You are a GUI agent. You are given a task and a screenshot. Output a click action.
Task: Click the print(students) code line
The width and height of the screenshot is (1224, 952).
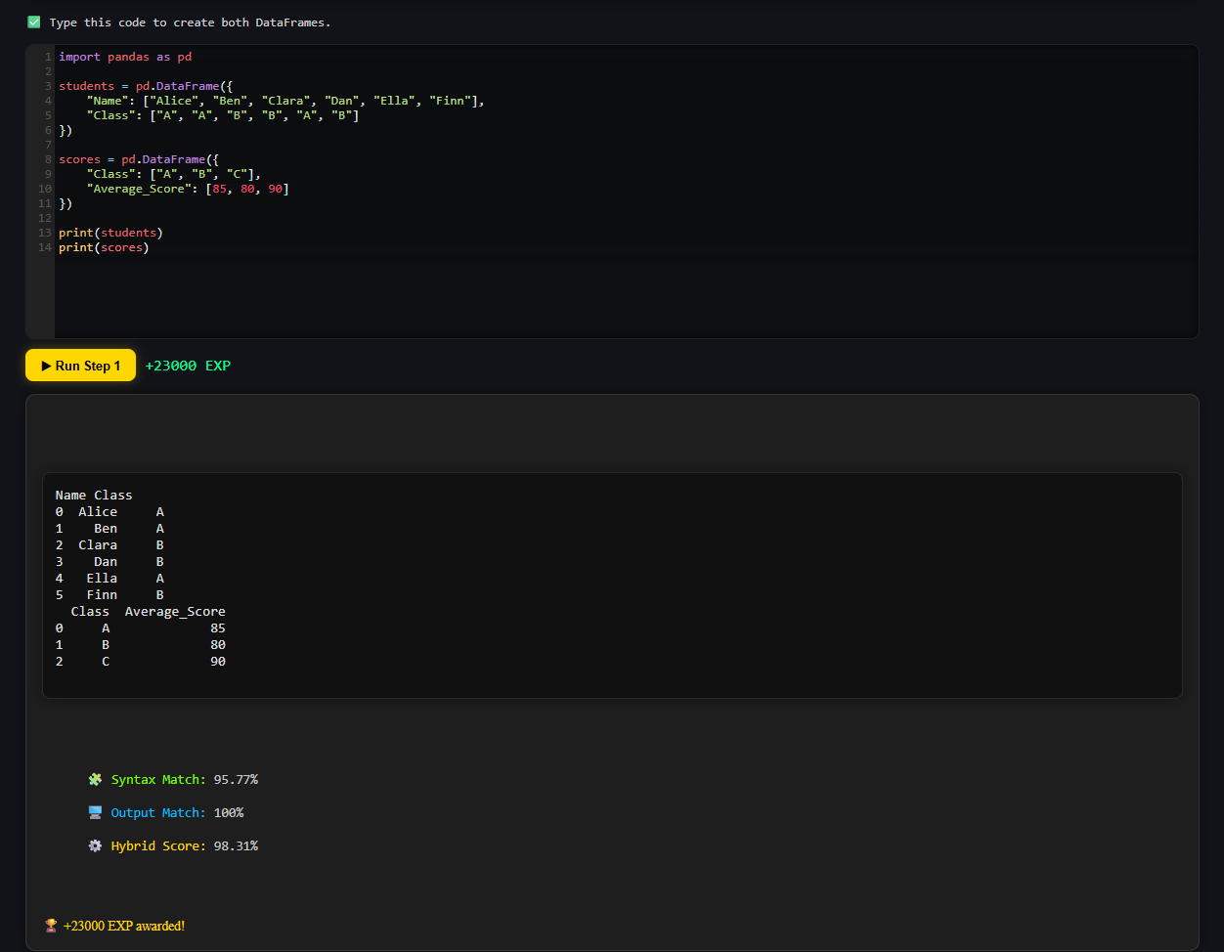pos(110,233)
